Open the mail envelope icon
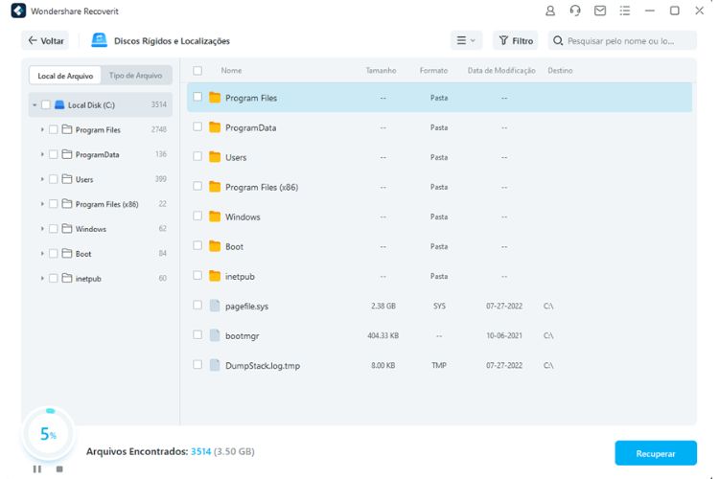 point(600,11)
